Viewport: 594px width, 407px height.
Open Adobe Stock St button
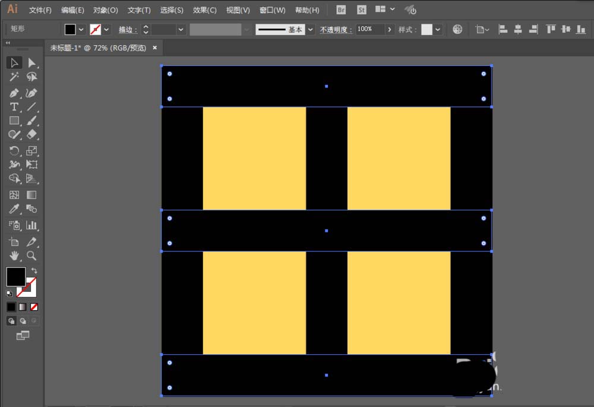[362, 10]
